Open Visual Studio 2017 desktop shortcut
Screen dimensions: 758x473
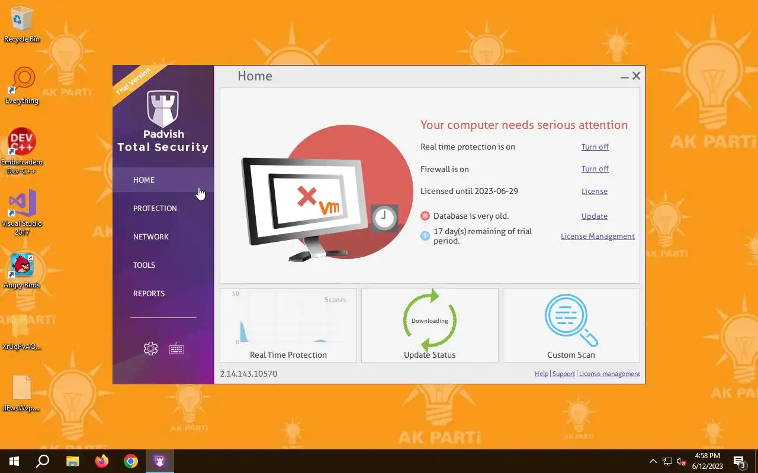coord(22,213)
